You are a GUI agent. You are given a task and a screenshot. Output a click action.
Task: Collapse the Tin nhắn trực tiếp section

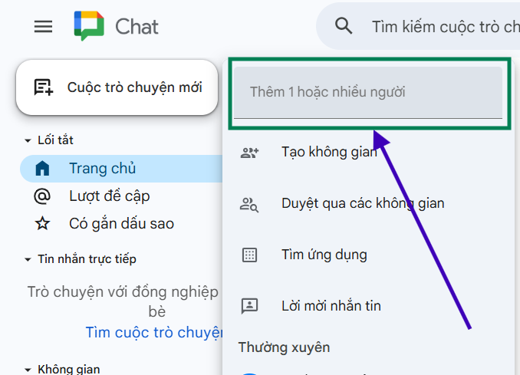[28, 260]
